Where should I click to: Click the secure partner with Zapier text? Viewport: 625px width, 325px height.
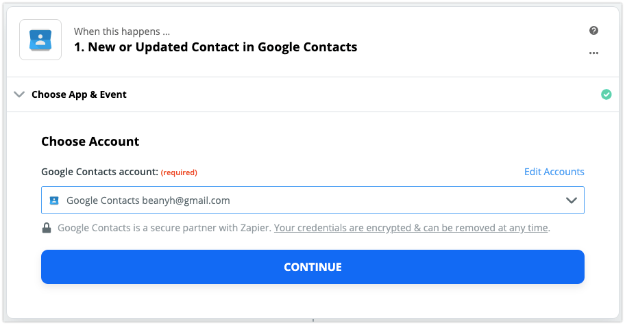[x=164, y=228]
